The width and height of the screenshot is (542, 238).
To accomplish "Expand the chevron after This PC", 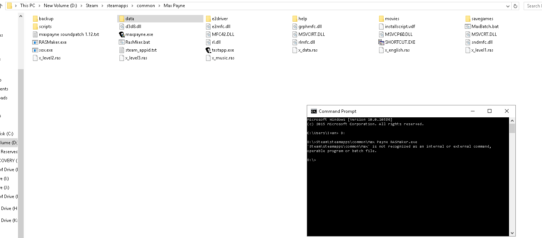I will [x=39, y=6].
